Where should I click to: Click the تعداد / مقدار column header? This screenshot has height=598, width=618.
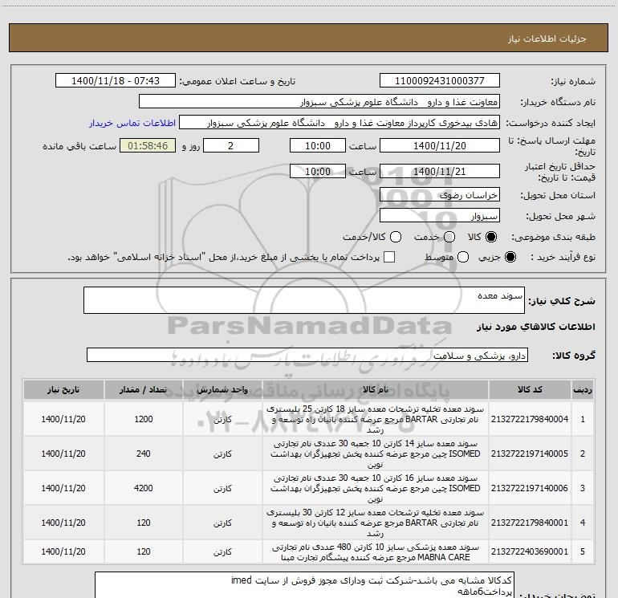[144, 390]
